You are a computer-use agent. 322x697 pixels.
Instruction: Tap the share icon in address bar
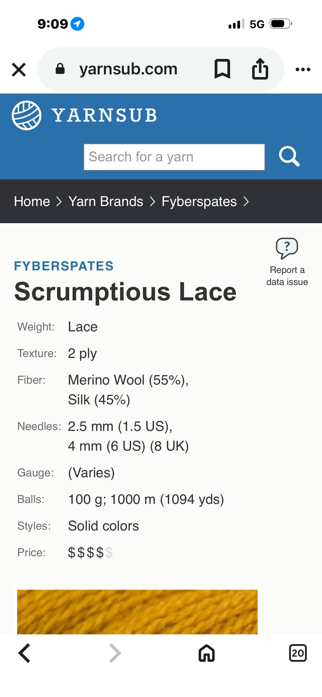click(x=260, y=69)
